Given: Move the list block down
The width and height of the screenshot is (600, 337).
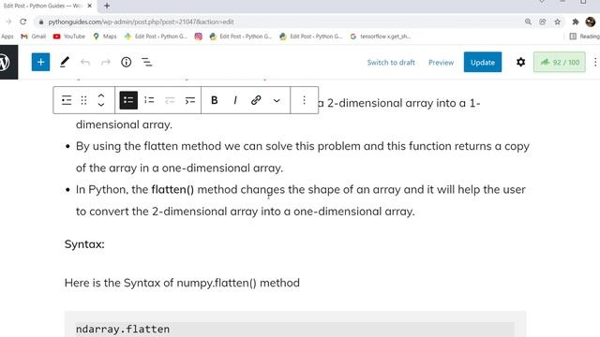Looking at the screenshot, I should point(101,105).
